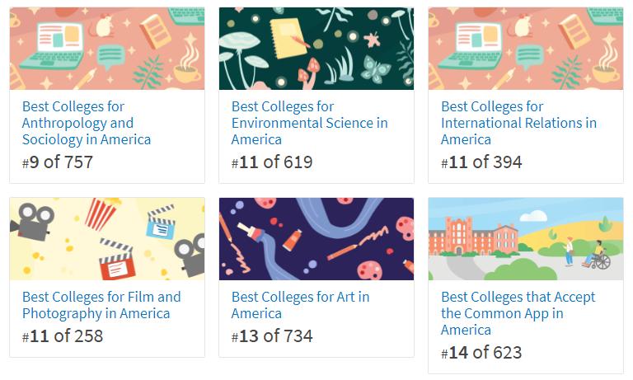Viewport: 633px width, 380px height.
Task: Select the #11 of 394 ranking text
Action: 481,162
